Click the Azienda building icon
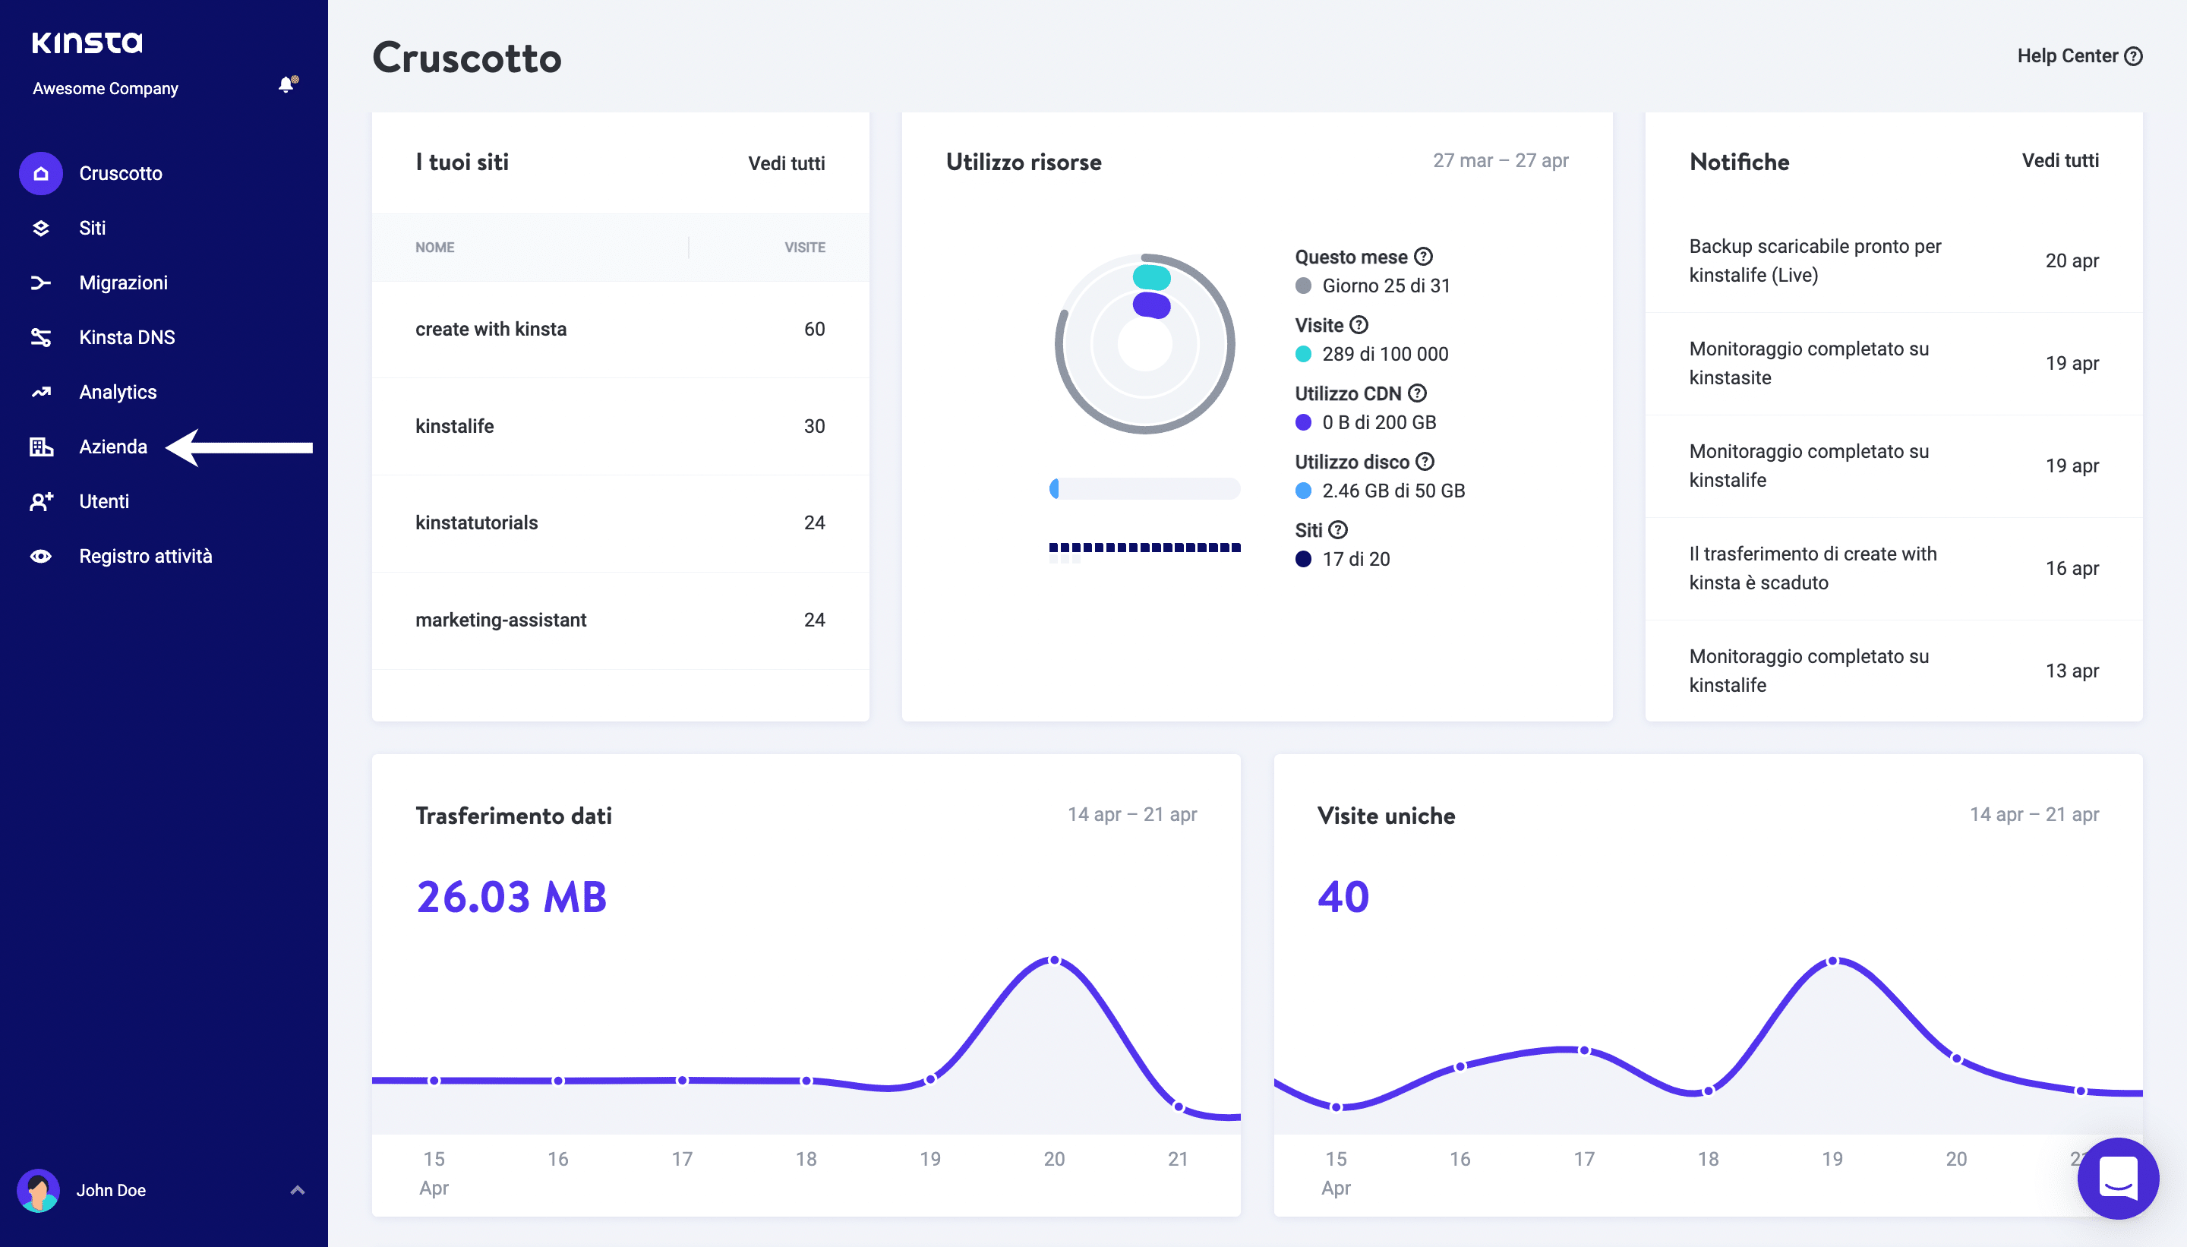The height and width of the screenshot is (1247, 2187). (x=41, y=447)
